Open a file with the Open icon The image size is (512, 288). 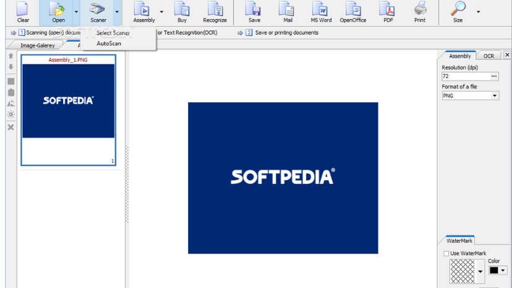tap(58, 12)
